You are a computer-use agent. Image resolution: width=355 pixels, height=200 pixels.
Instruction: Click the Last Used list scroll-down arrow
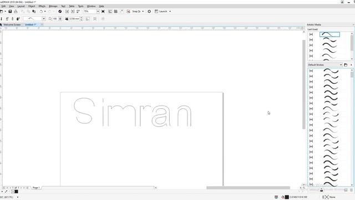pos(352,59)
